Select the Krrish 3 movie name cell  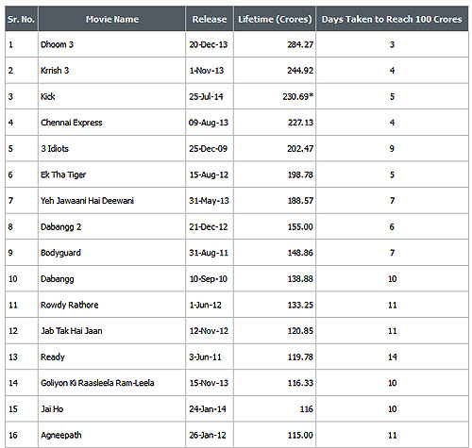point(111,71)
